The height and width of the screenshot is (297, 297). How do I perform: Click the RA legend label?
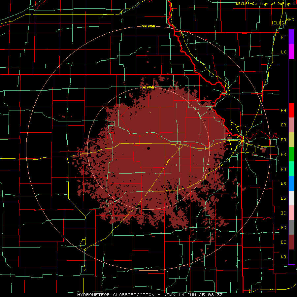point(283,169)
